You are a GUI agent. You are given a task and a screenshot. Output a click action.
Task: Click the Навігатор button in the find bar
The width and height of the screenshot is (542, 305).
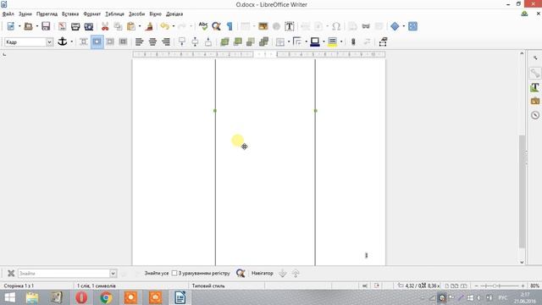[x=262, y=273]
